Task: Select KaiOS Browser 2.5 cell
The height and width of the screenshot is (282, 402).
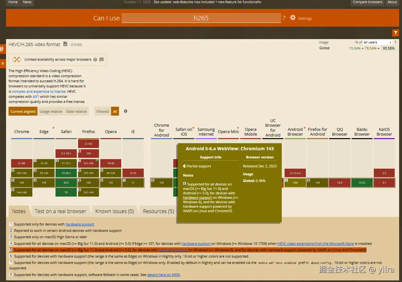Action: pyautogui.click(x=384, y=173)
